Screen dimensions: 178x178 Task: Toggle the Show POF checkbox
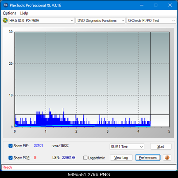coord(11,158)
